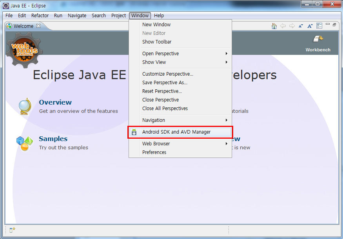This screenshot has height=239, width=343.
Task: Click the Overview globe icon
Action: point(25,107)
